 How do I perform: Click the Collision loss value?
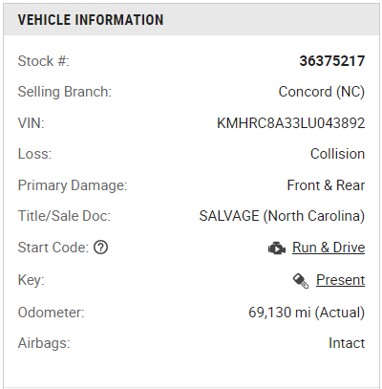click(337, 154)
